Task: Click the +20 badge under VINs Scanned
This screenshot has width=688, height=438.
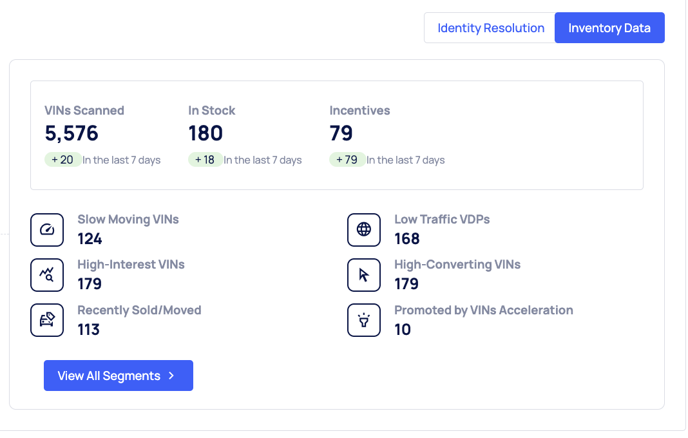Action: pyautogui.click(x=62, y=160)
